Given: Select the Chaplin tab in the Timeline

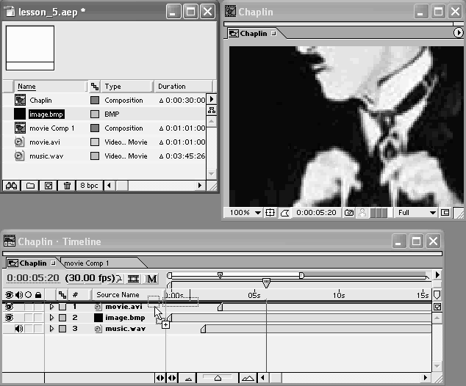Looking at the screenshot, I should click(x=32, y=263).
